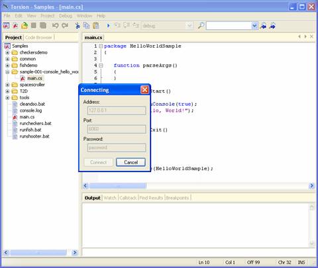
Task: Click the Undo toolbar icon
Action: pos(55,26)
